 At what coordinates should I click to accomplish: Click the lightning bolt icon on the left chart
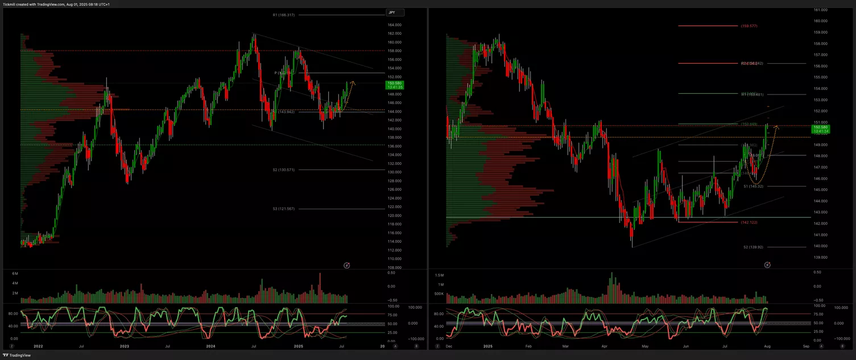(x=347, y=265)
